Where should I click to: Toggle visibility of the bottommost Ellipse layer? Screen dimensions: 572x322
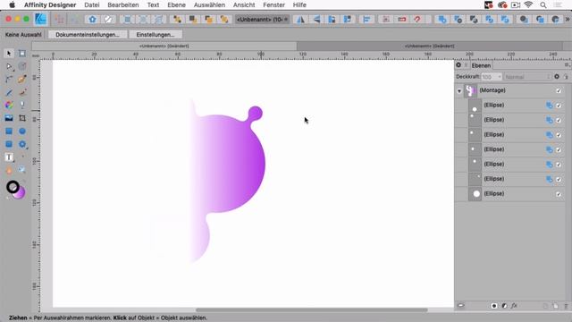(559, 194)
